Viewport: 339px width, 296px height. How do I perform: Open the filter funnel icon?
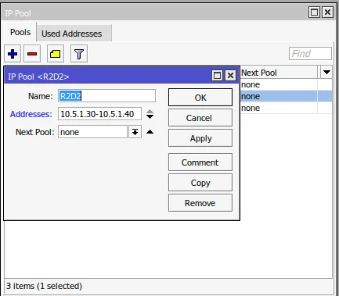coord(79,54)
